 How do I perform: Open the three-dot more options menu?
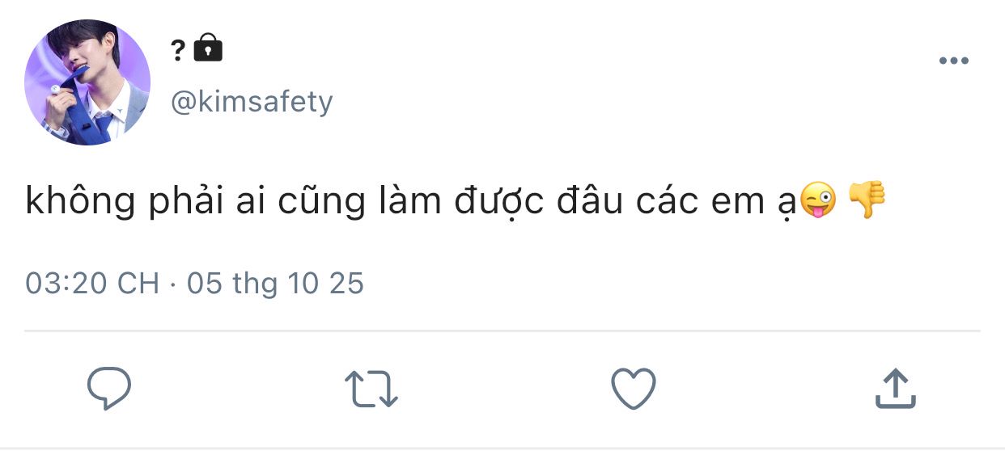953,61
